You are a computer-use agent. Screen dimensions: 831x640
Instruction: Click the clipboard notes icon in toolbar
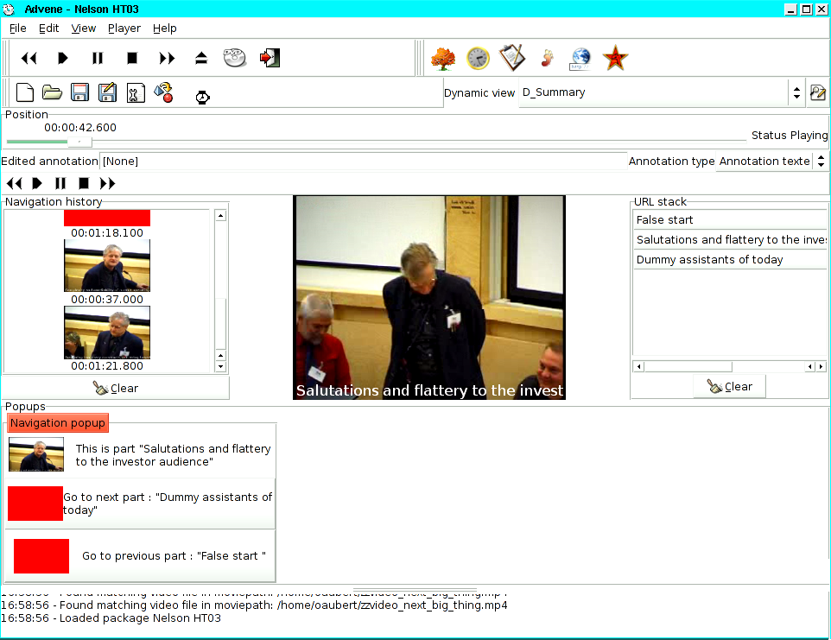click(511, 59)
